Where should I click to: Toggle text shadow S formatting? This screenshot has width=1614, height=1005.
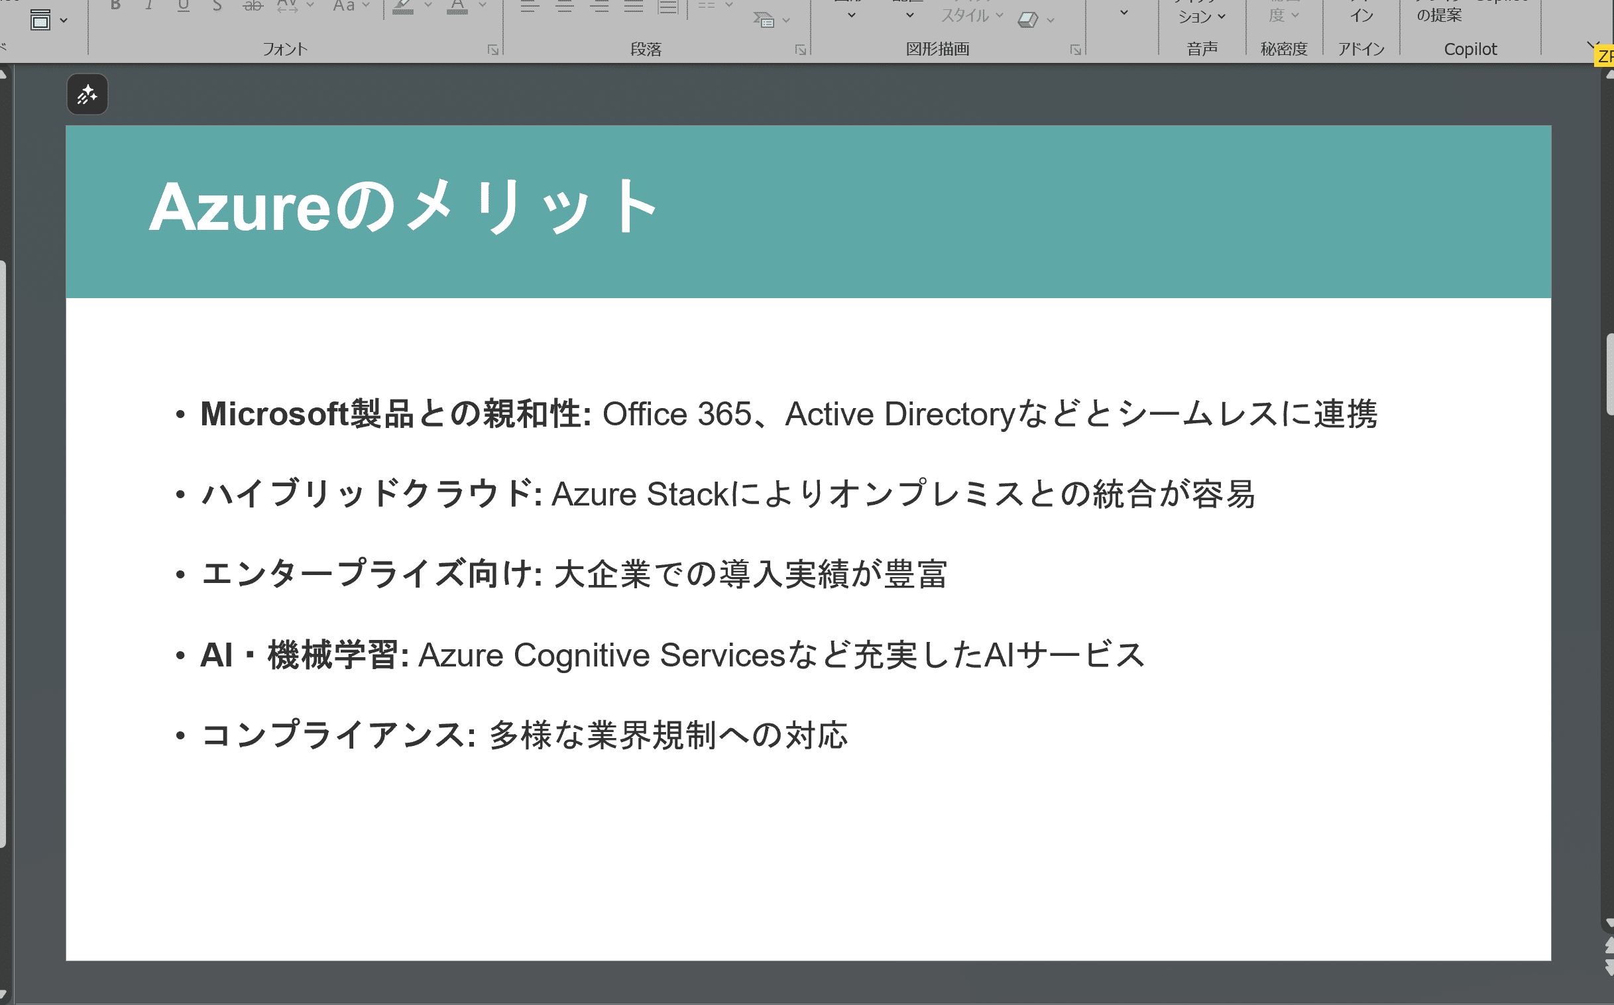click(x=217, y=5)
